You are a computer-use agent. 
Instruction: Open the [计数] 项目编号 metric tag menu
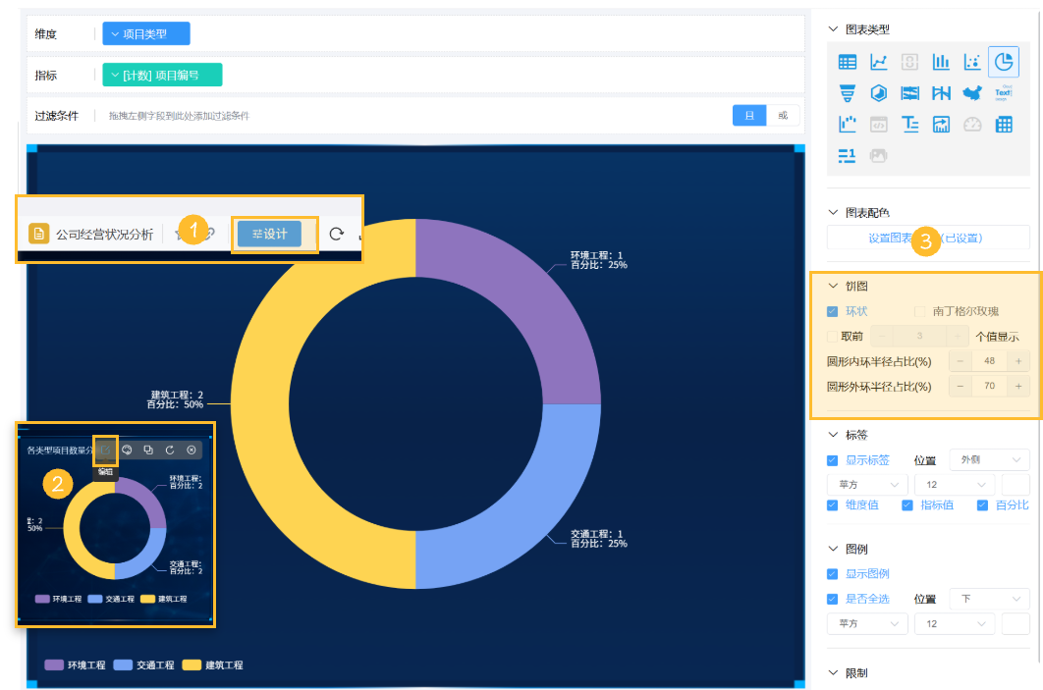click(x=162, y=76)
